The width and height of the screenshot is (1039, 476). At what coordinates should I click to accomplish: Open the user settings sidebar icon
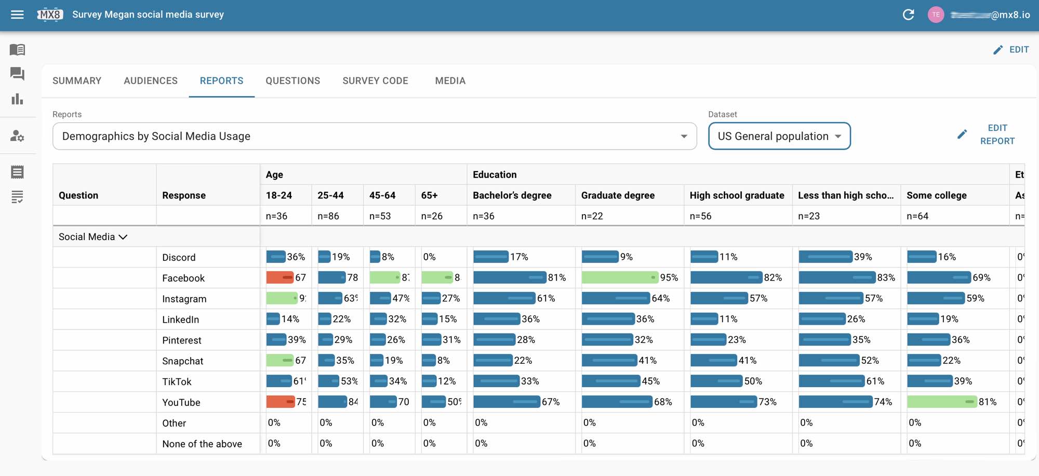point(17,136)
